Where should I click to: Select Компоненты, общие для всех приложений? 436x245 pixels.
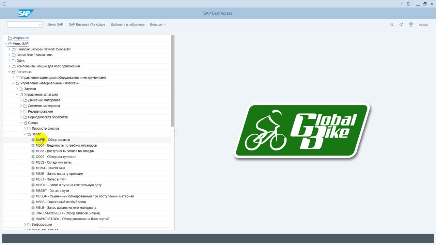tap(48, 66)
